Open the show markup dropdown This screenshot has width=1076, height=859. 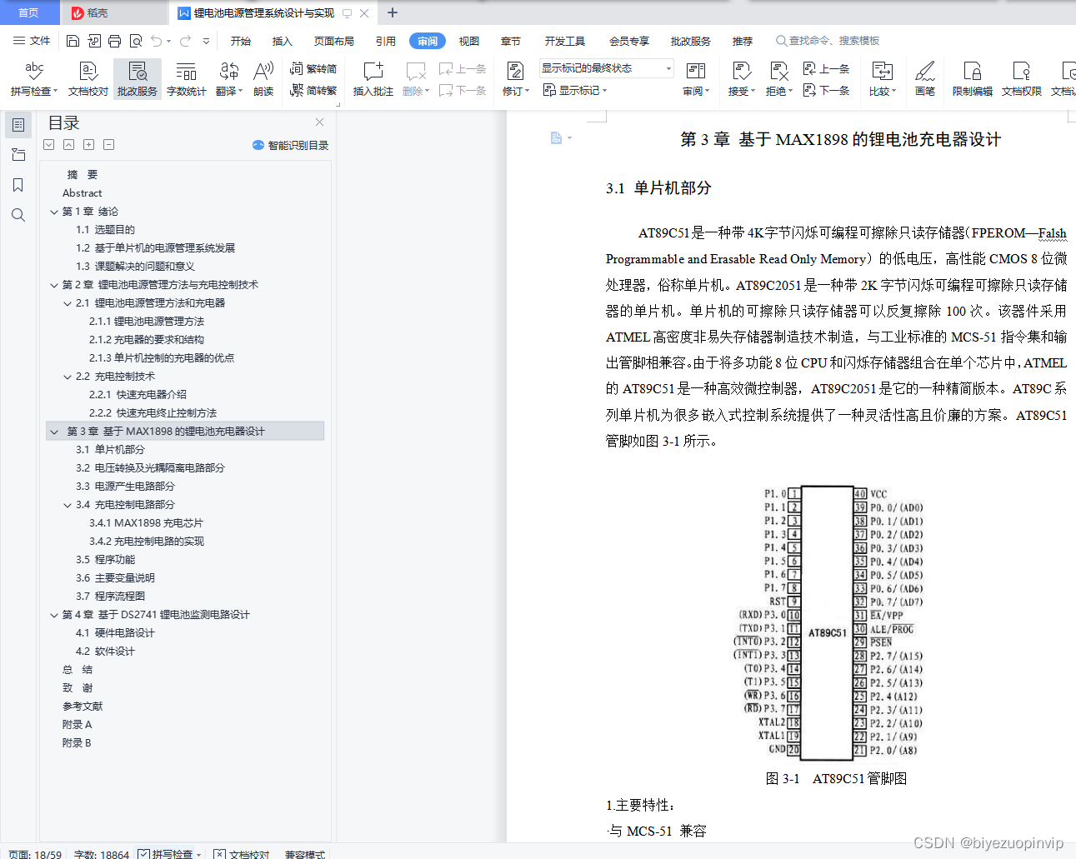coord(575,90)
